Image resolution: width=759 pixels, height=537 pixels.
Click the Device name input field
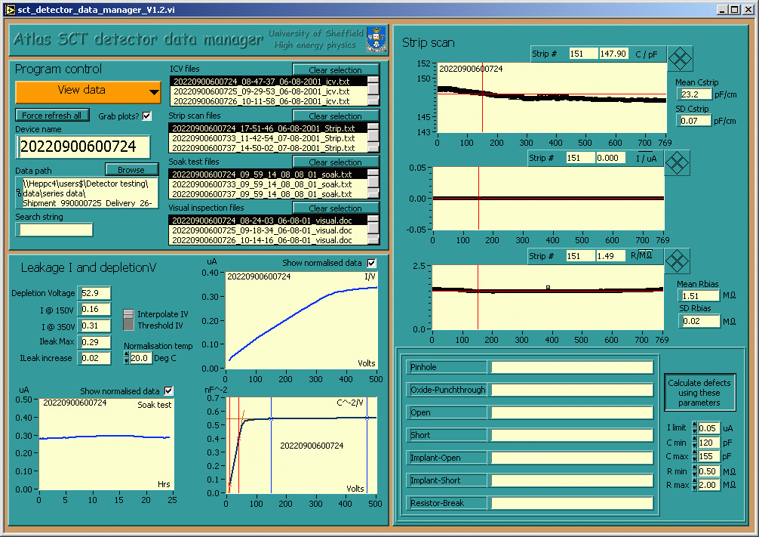click(x=83, y=147)
